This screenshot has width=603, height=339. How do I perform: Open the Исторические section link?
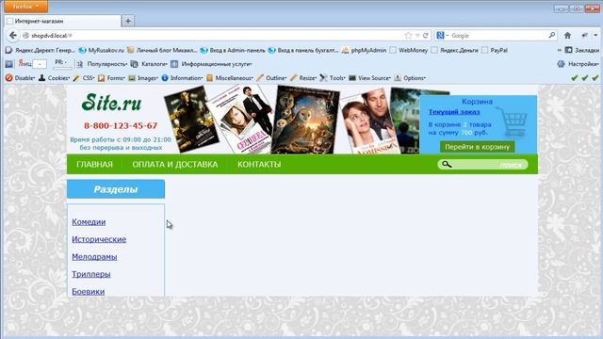tap(99, 239)
